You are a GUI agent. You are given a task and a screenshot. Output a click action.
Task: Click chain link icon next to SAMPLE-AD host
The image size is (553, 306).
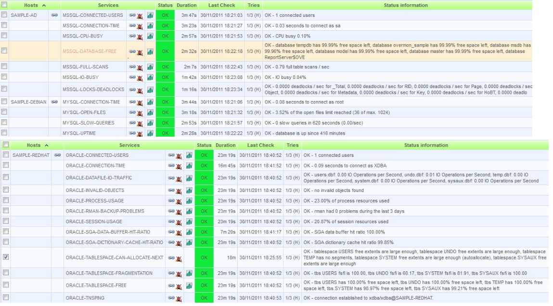pyautogui.click(x=54, y=15)
